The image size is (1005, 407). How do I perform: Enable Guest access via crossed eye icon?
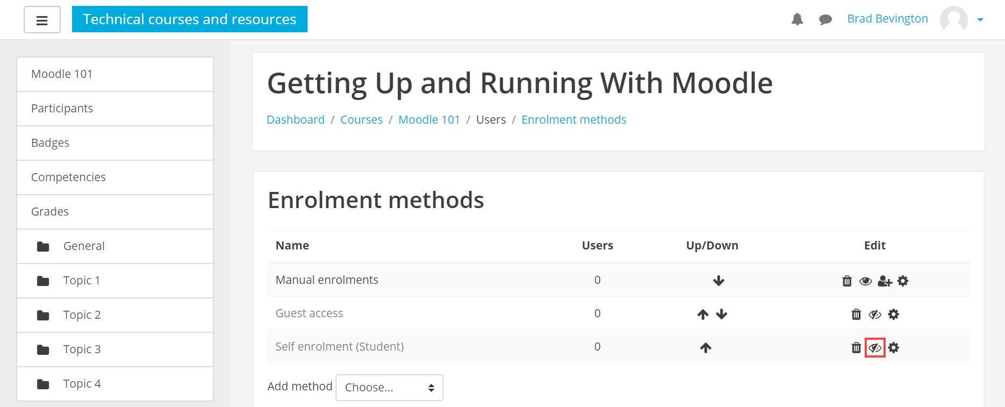875,315
